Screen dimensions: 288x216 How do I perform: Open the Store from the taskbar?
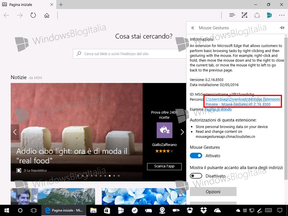107,211
